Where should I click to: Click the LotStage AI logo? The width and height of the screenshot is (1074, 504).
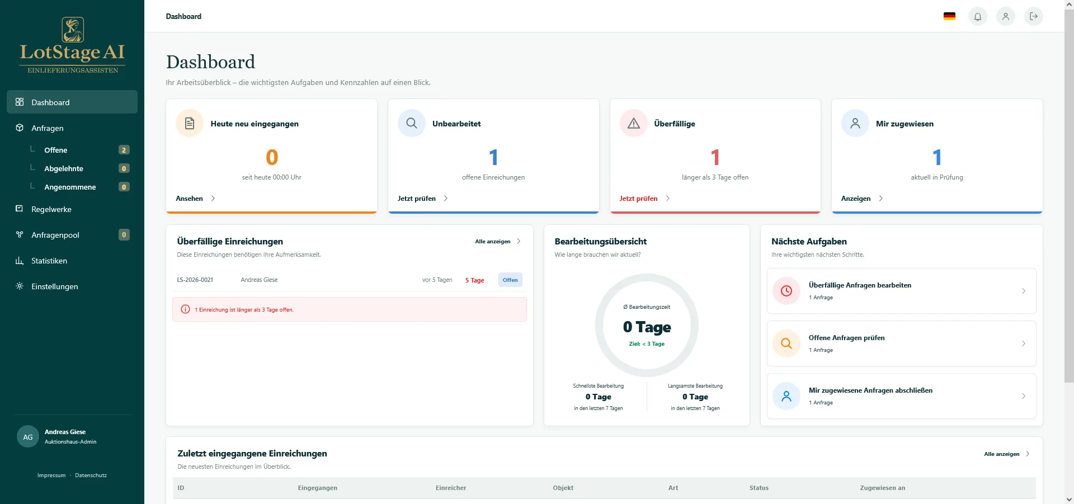coord(73,45)
